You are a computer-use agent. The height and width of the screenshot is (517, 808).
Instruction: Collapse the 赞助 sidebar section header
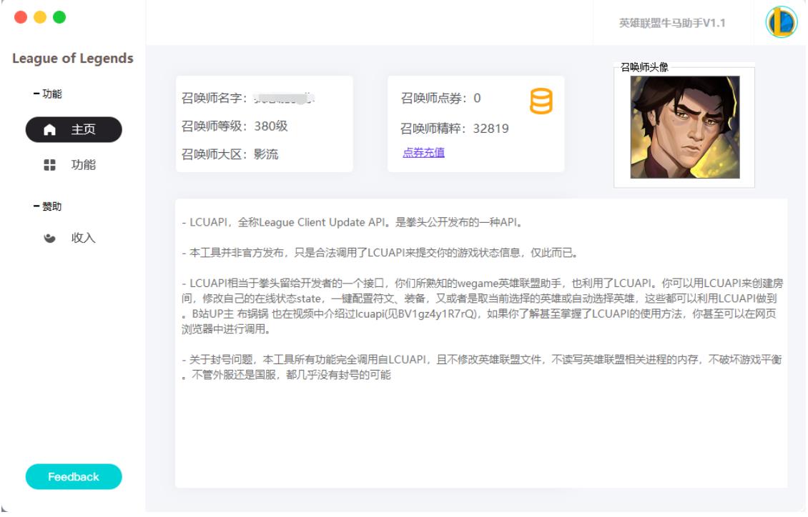pyautogui.click(x=47, y=207)
